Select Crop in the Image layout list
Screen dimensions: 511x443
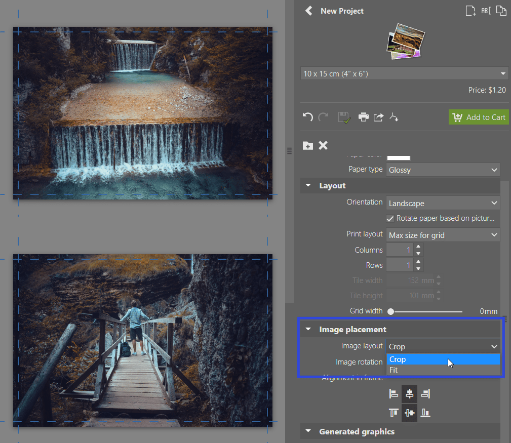pyautogui.click(x=443, y=359)
